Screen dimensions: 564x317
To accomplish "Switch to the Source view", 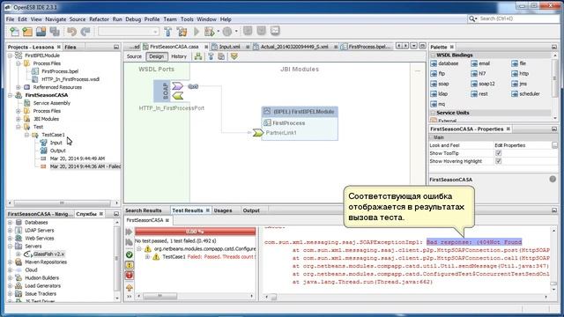I will 134,56.
